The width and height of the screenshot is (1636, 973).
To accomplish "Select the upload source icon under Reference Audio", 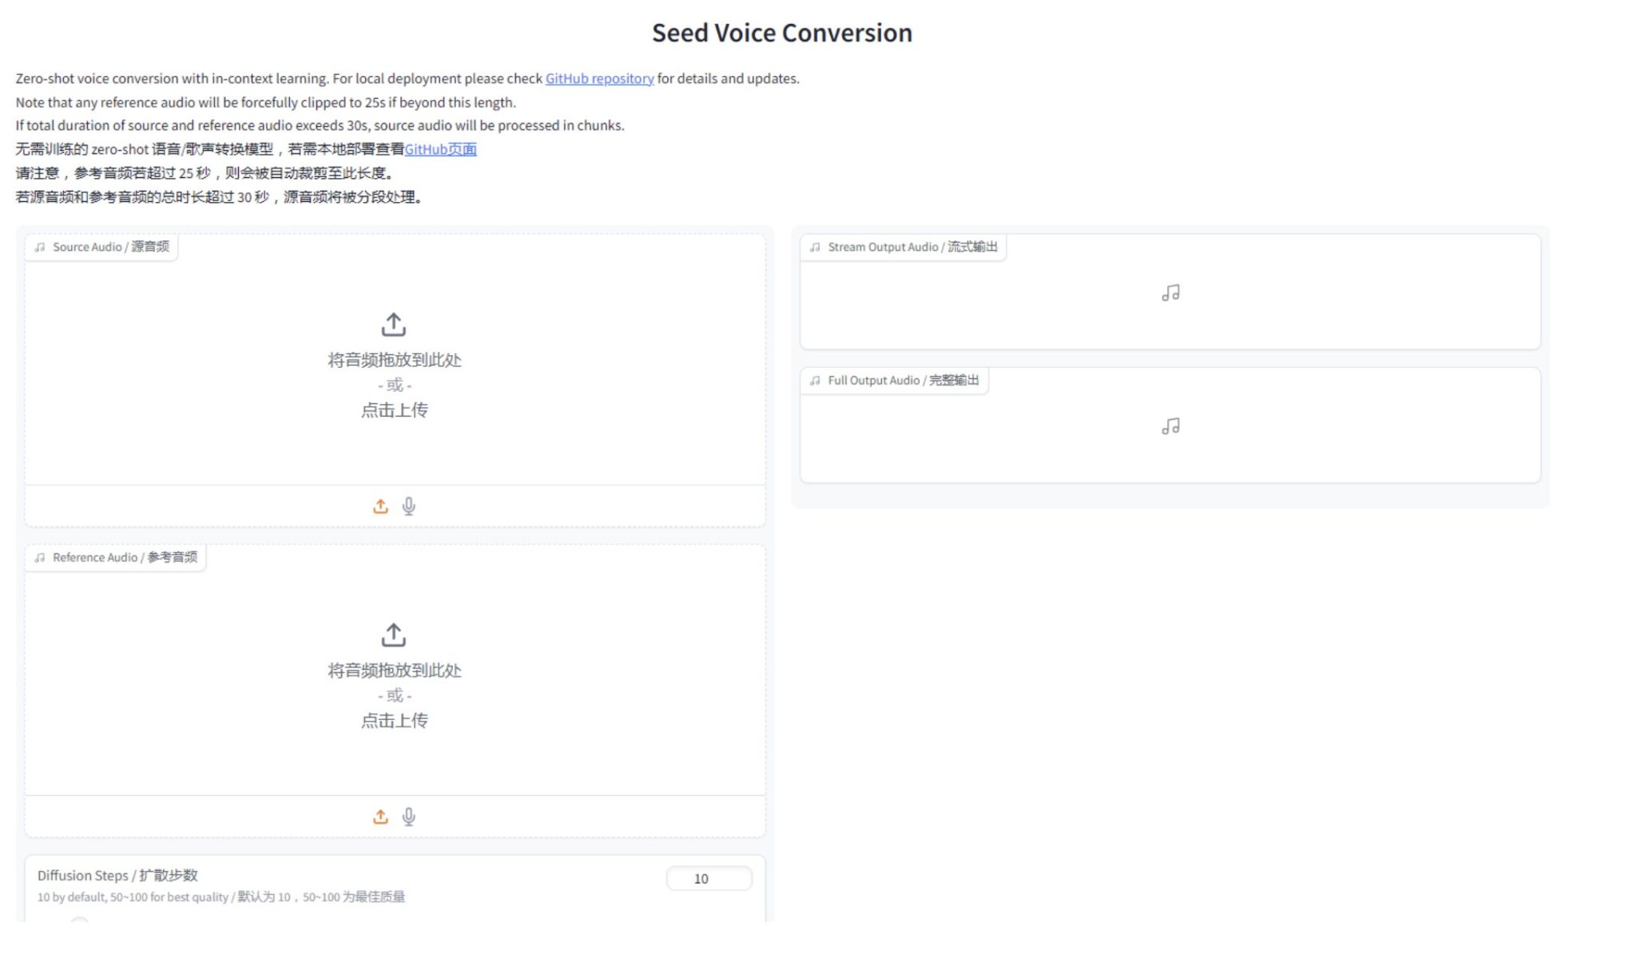I will (x=380, y=817).
